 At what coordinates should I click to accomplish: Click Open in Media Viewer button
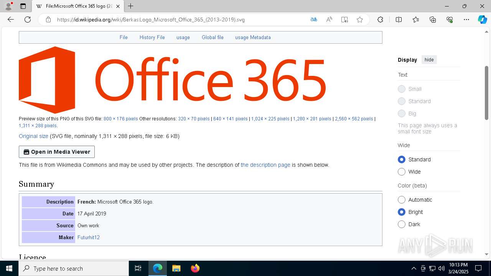click(x=57, y=152)
